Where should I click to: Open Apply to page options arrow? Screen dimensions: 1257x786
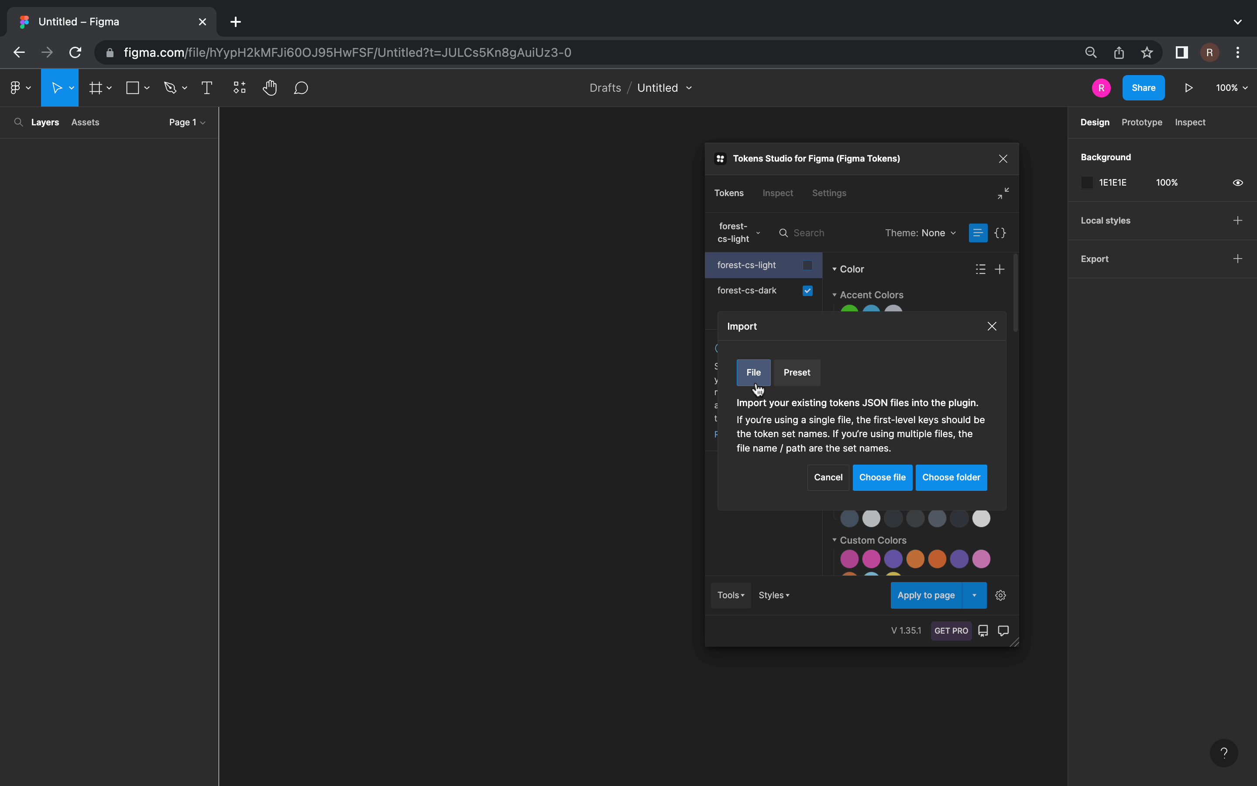pos(974,595)
